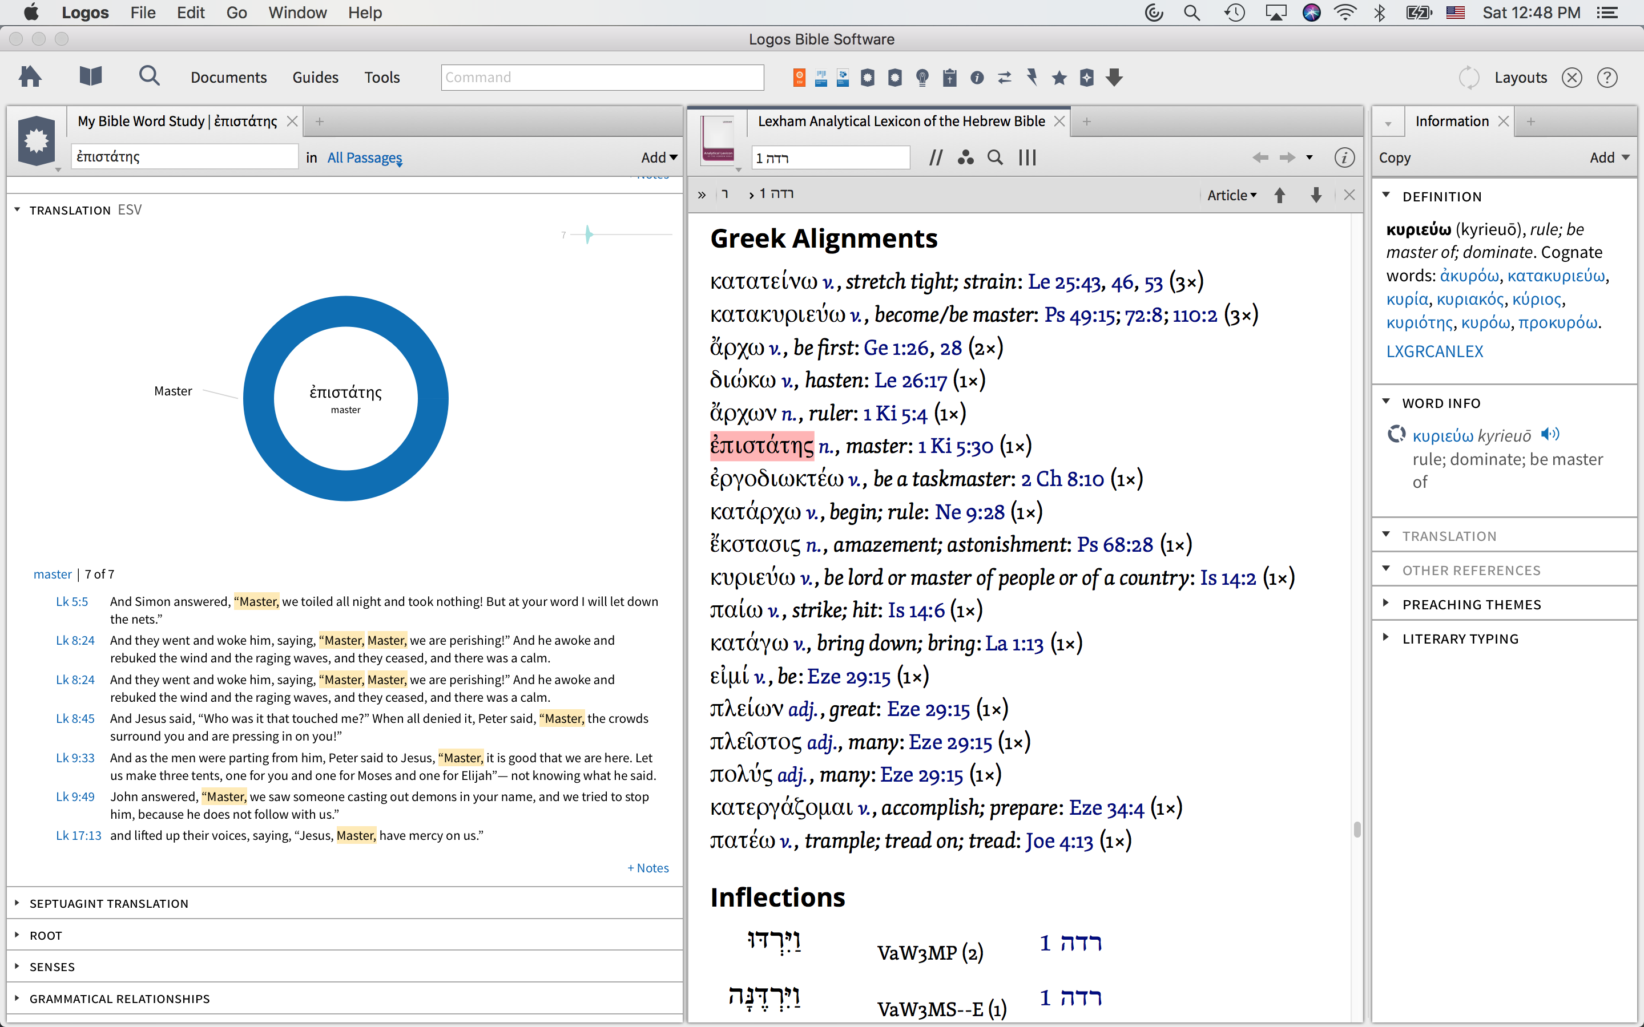The height and width of the screenshot is (1027, 1644).
Task: Click the inline search magnifier in lexicon panel
Action: pyautogui.click(x=995, y=157)
